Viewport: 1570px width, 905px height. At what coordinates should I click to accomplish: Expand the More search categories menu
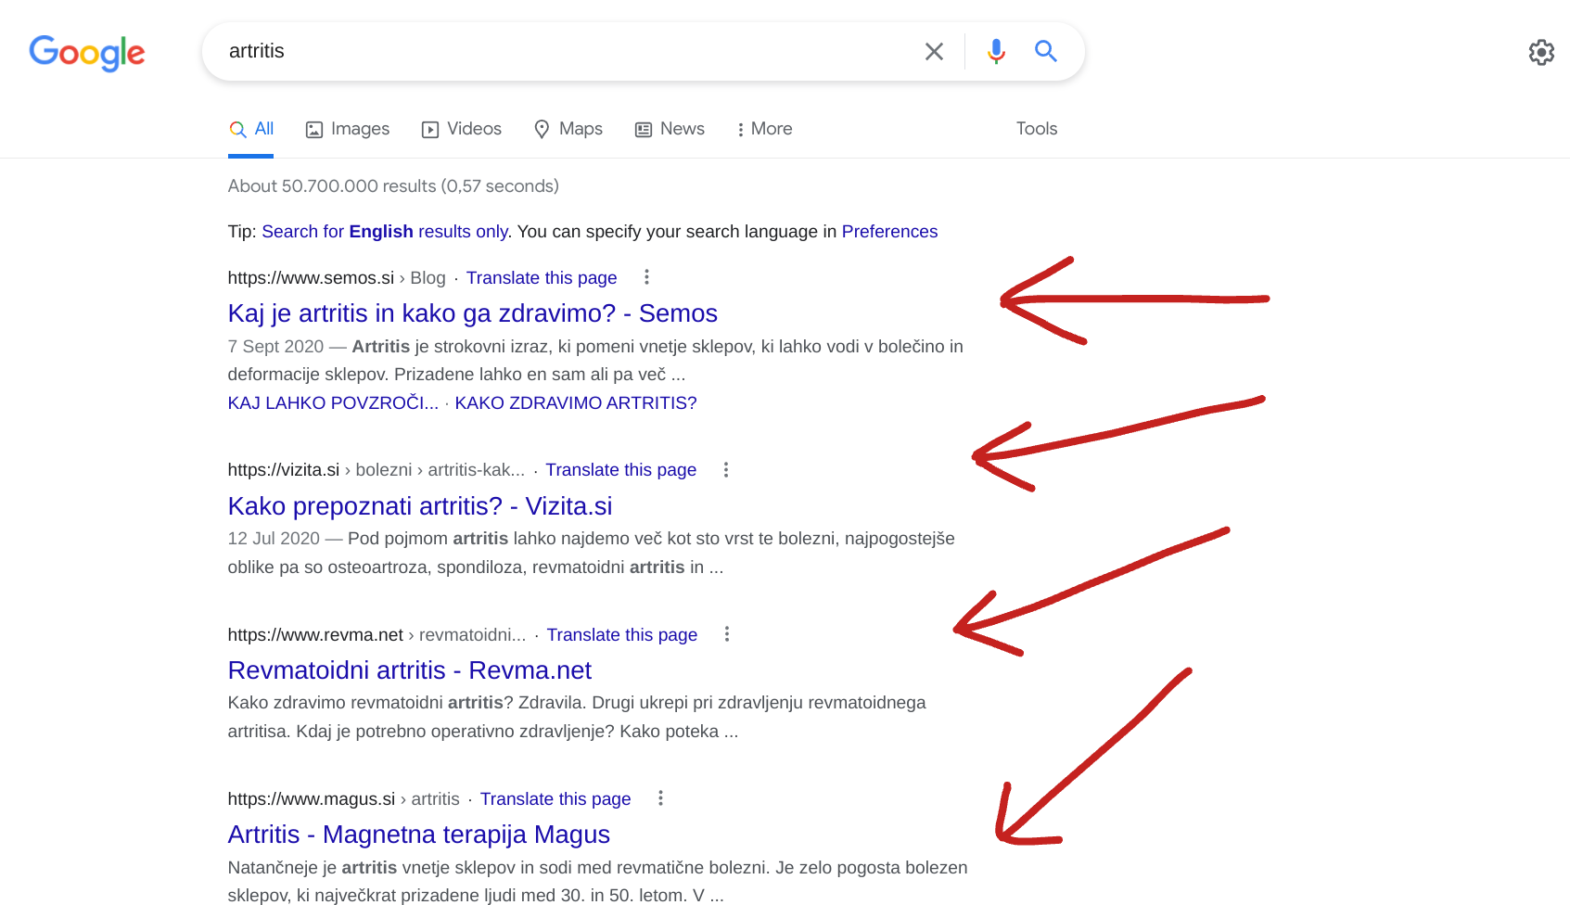[764, 129]
